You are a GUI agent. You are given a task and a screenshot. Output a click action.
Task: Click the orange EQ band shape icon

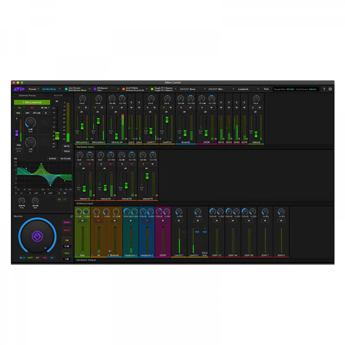click(59, 199)
